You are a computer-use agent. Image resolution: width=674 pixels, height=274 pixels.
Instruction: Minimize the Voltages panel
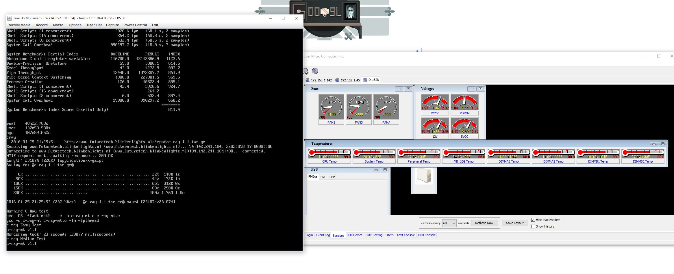[x=471, y=89]
